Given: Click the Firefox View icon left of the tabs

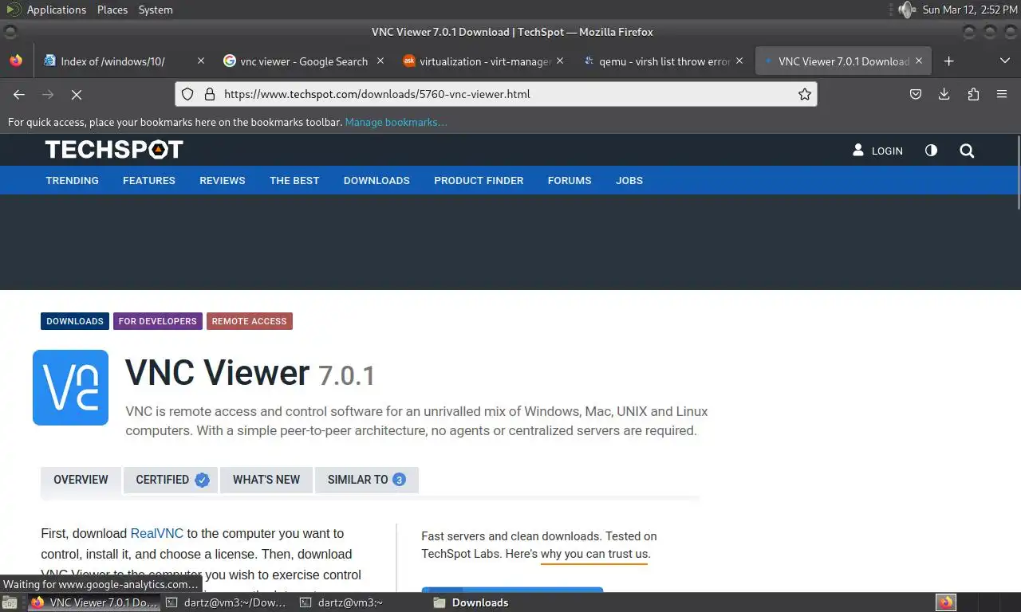Looking at the screenshot, I should [16, 61].
